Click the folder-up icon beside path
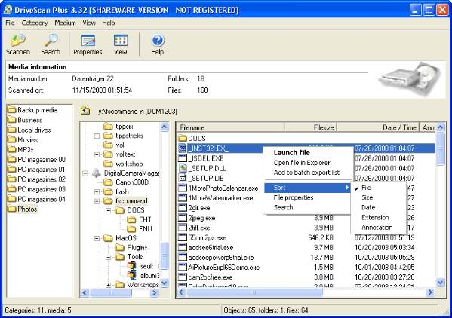The height and width of the screenshot is (318, 452). [85, 111]
